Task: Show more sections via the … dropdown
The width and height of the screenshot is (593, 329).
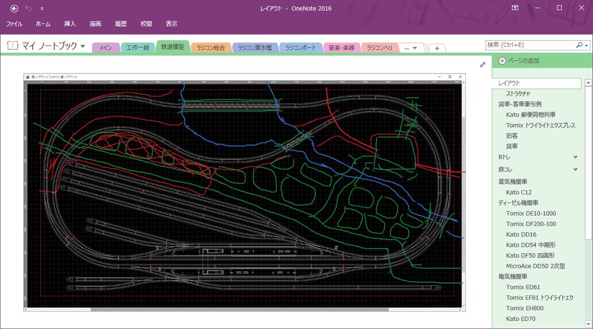Action: 411,48
